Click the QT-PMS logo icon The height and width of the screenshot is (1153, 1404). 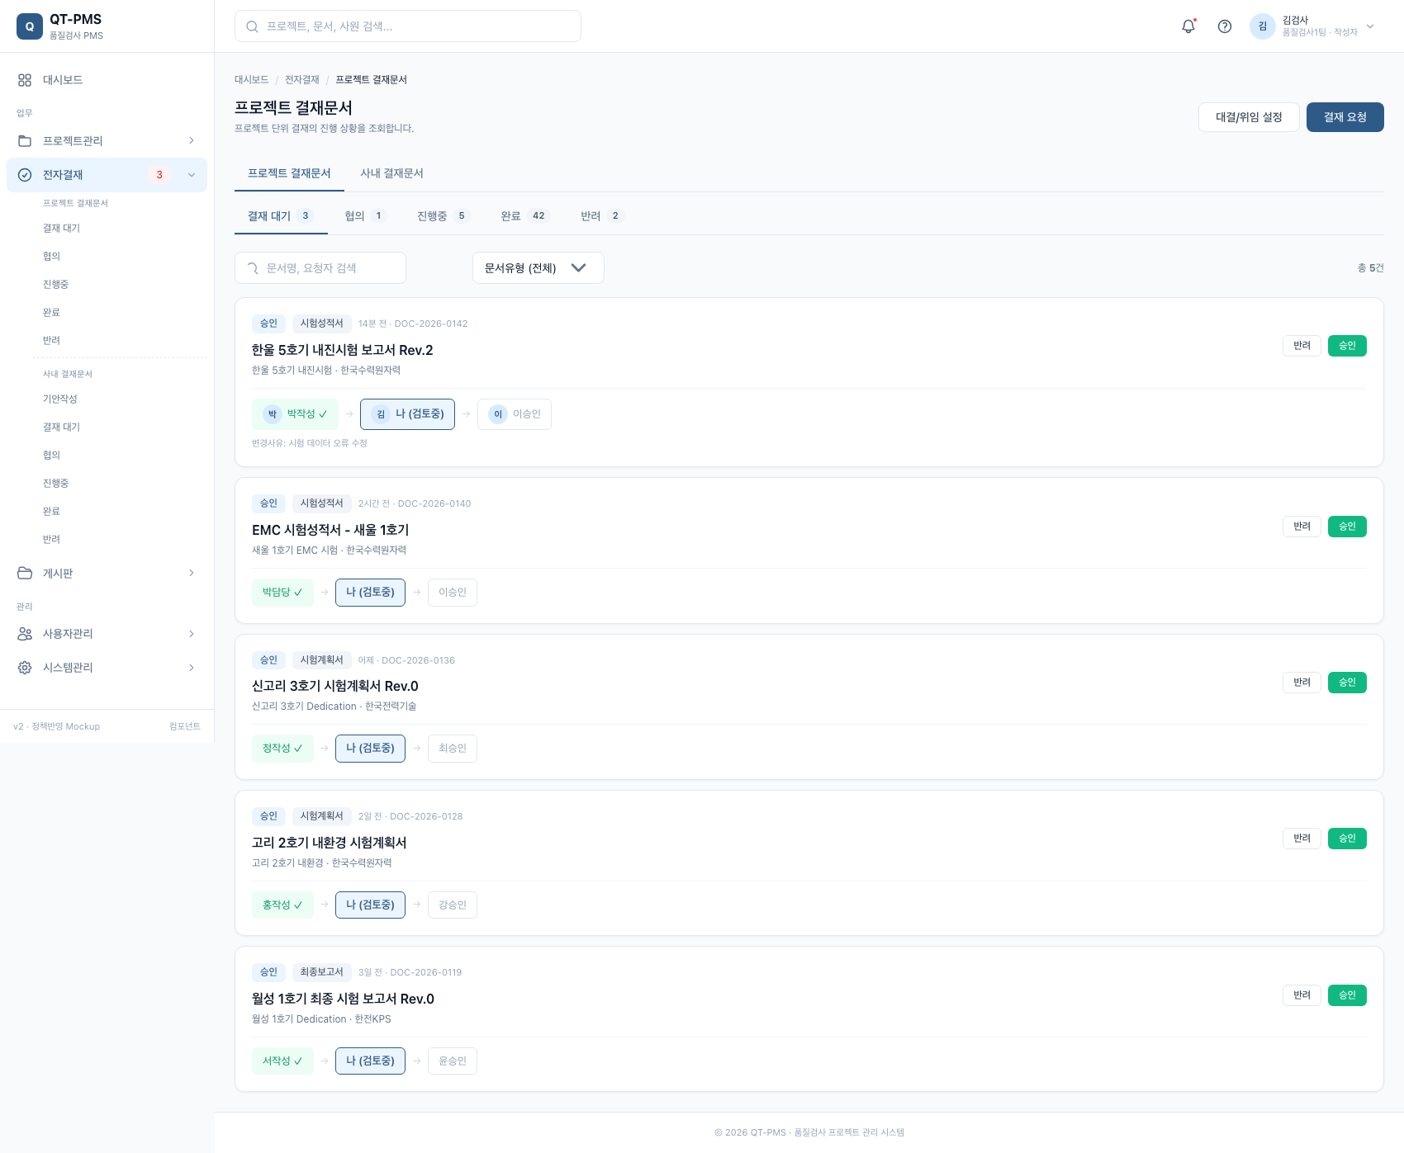pos(30,26)
